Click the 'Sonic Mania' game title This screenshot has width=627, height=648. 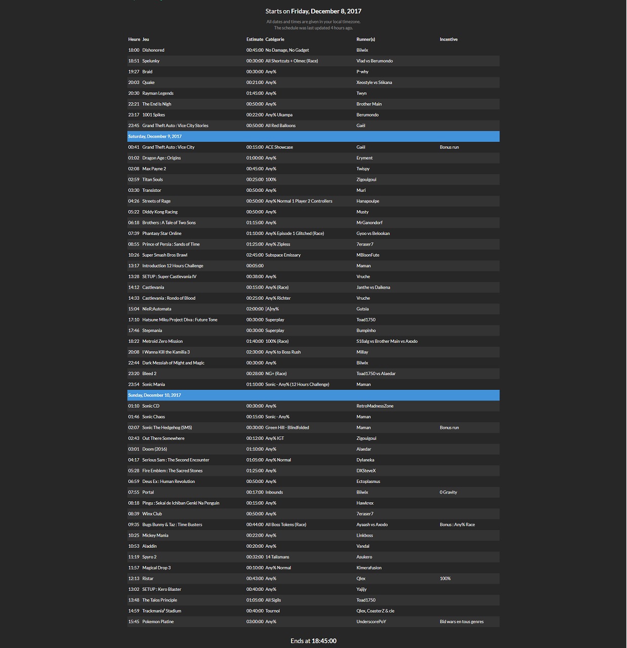click(x=154, y=385)
